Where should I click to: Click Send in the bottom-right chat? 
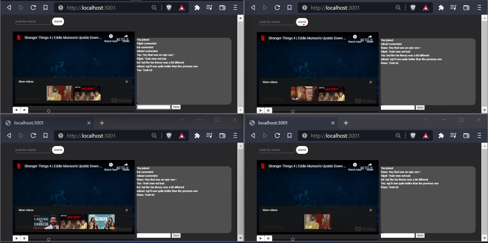pyautogui.click(x=420, y=236)
